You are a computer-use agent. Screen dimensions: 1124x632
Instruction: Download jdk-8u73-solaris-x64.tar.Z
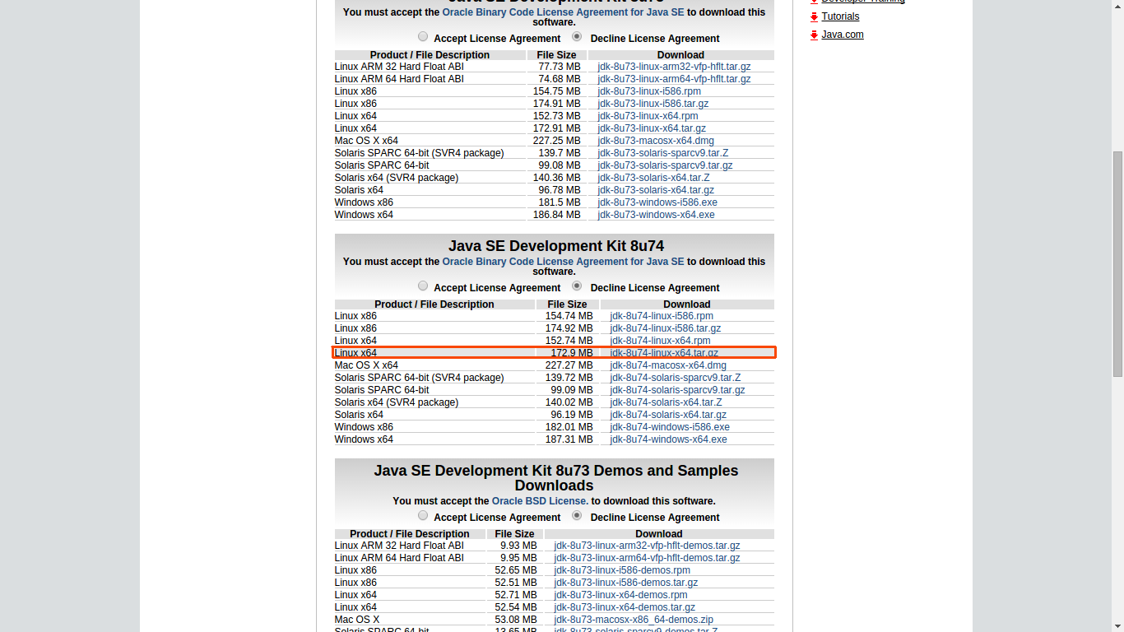[x=653, y=178]
